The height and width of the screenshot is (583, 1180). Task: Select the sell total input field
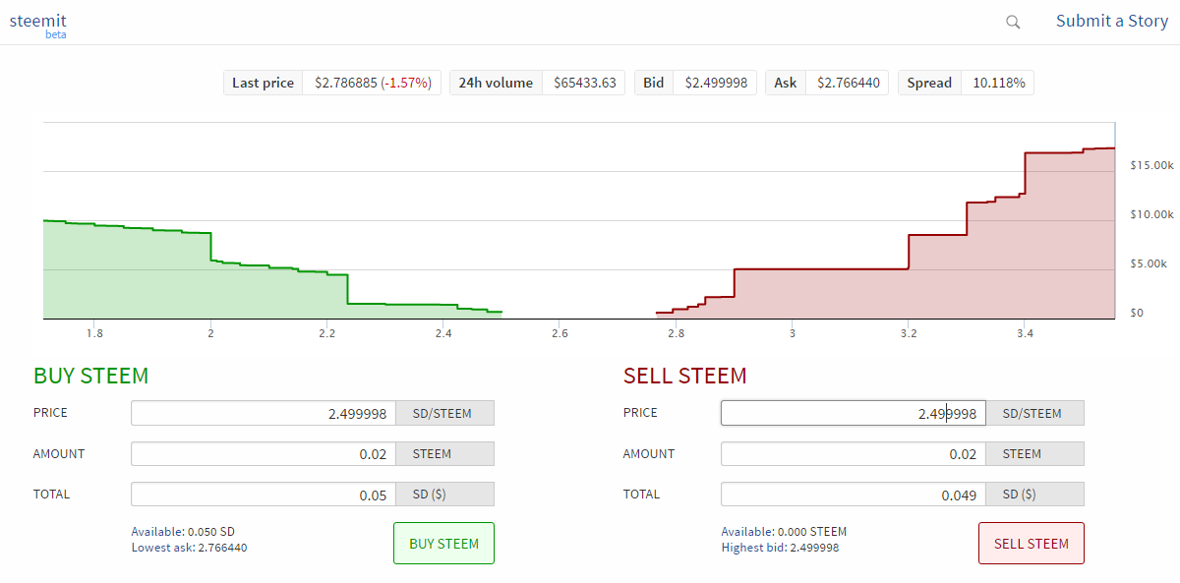853,495
